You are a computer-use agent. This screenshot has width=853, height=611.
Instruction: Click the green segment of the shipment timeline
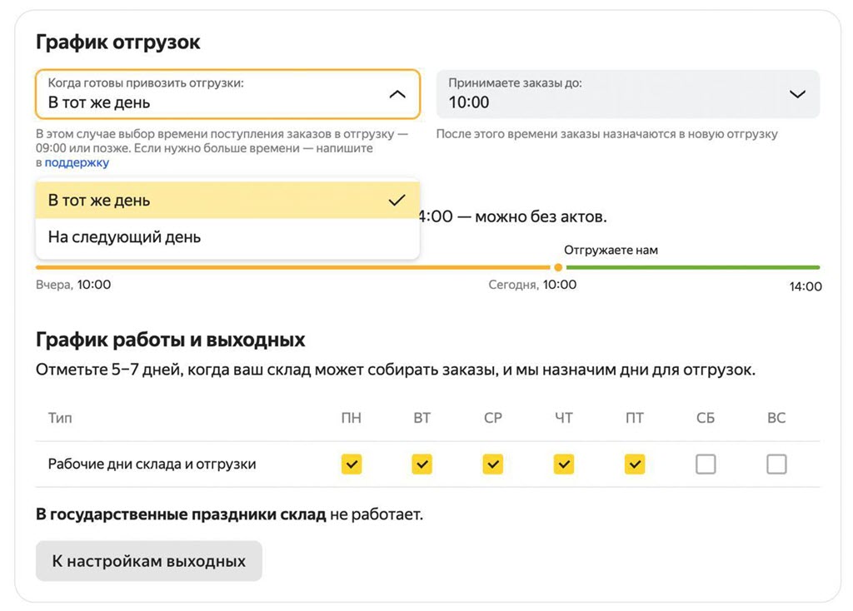[x=691, y=267]
